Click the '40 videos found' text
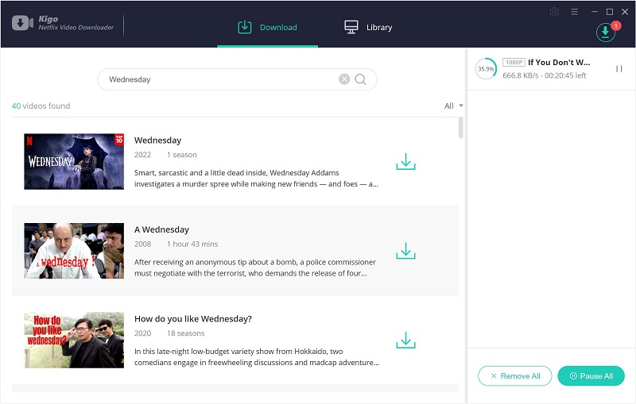 [41, 106]
